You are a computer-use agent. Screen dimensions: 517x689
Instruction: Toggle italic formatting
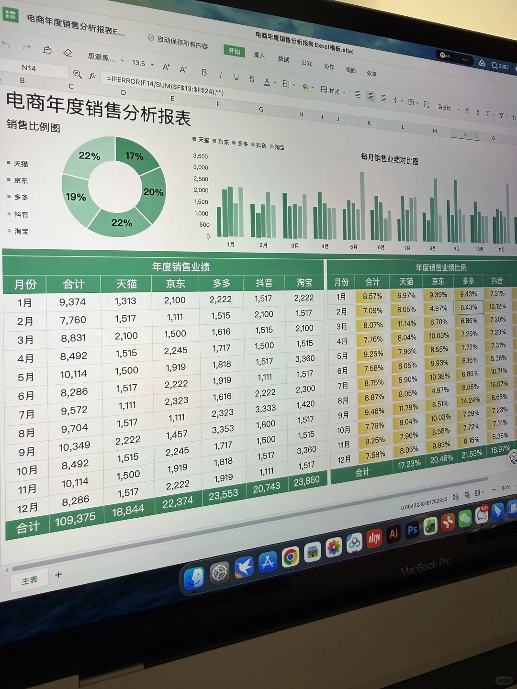point(220,74)
